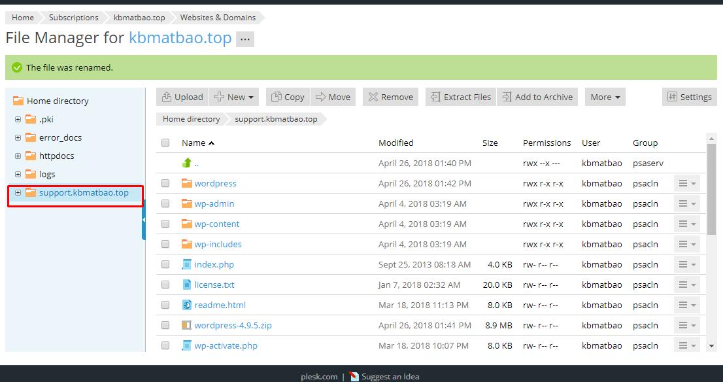
Task: Click the Upload toolbar icon
Action: [167, 97]
